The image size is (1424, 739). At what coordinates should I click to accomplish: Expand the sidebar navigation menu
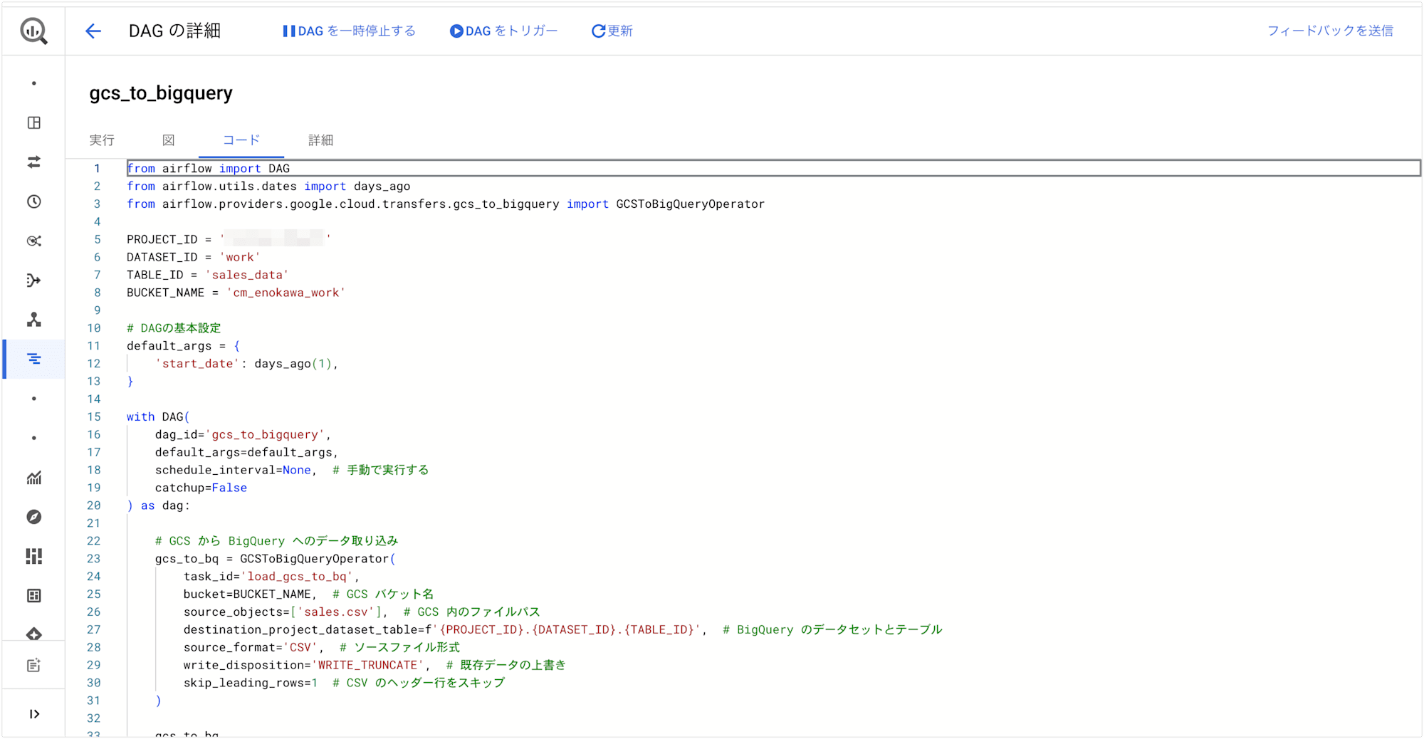(33, 714)
